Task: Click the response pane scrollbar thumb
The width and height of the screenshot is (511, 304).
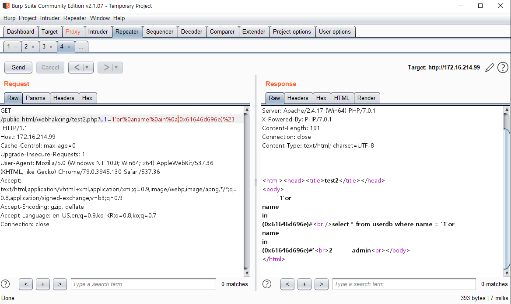Action: pyautogui.click(x=507, y=199)
